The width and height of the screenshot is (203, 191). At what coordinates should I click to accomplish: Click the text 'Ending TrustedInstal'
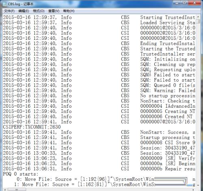(x=168, y=43)
